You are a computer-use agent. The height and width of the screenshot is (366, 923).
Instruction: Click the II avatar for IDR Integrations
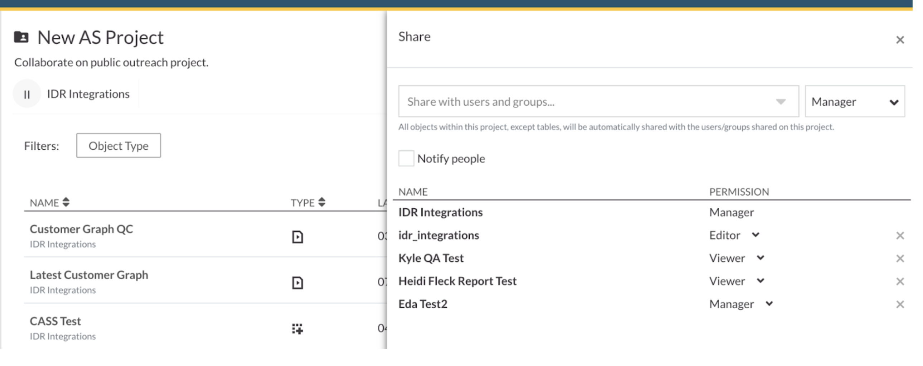click(27, 94)
